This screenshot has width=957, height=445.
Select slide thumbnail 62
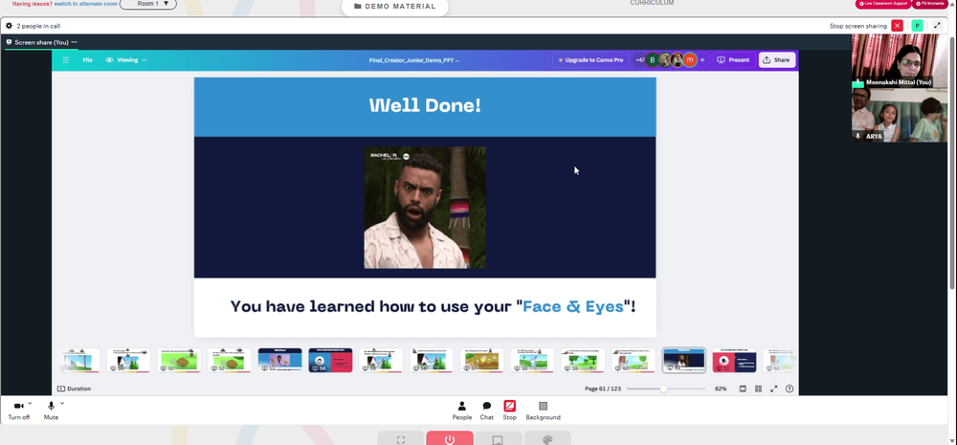coord(734,360)
